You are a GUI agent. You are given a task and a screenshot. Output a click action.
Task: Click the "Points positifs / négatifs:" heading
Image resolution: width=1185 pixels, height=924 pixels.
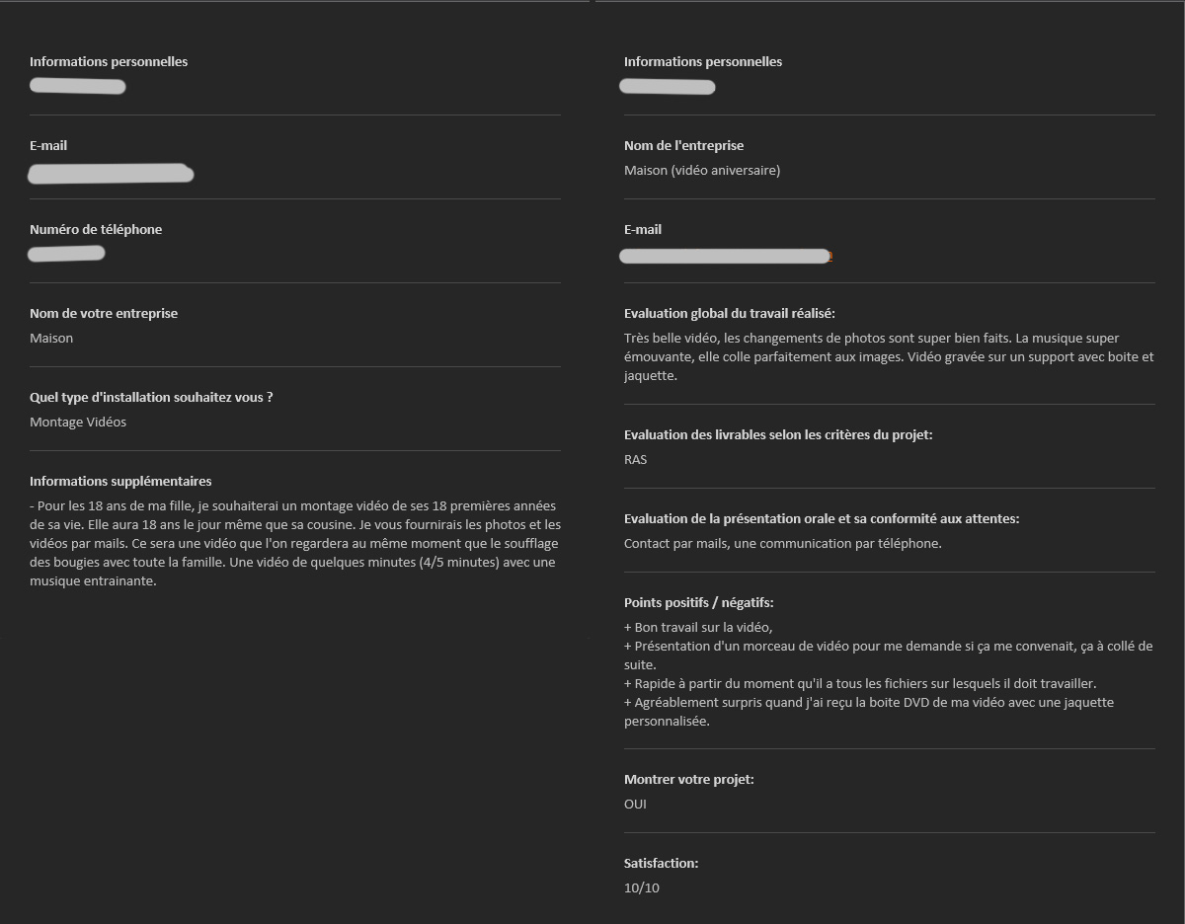point(699,603)
